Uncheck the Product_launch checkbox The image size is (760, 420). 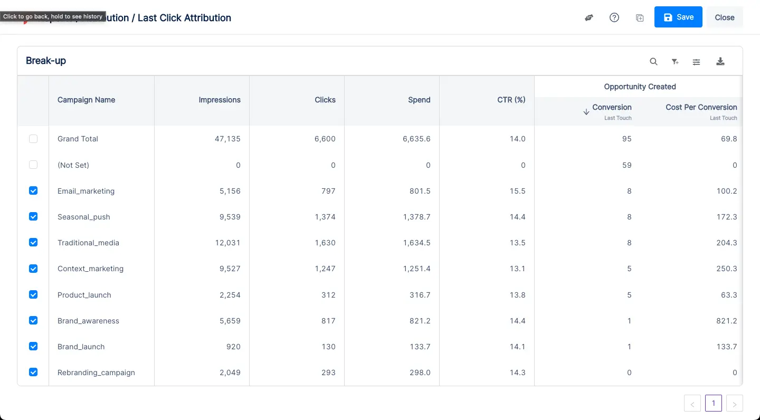pyautogui.click(x=33, y=294)
